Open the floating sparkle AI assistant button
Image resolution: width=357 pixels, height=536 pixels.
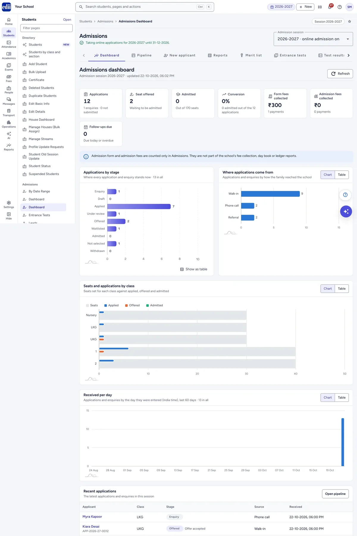click(x=346, y=211)
